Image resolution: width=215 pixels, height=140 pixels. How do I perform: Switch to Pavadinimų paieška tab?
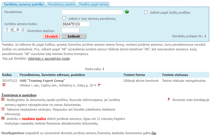pos(61,4)
